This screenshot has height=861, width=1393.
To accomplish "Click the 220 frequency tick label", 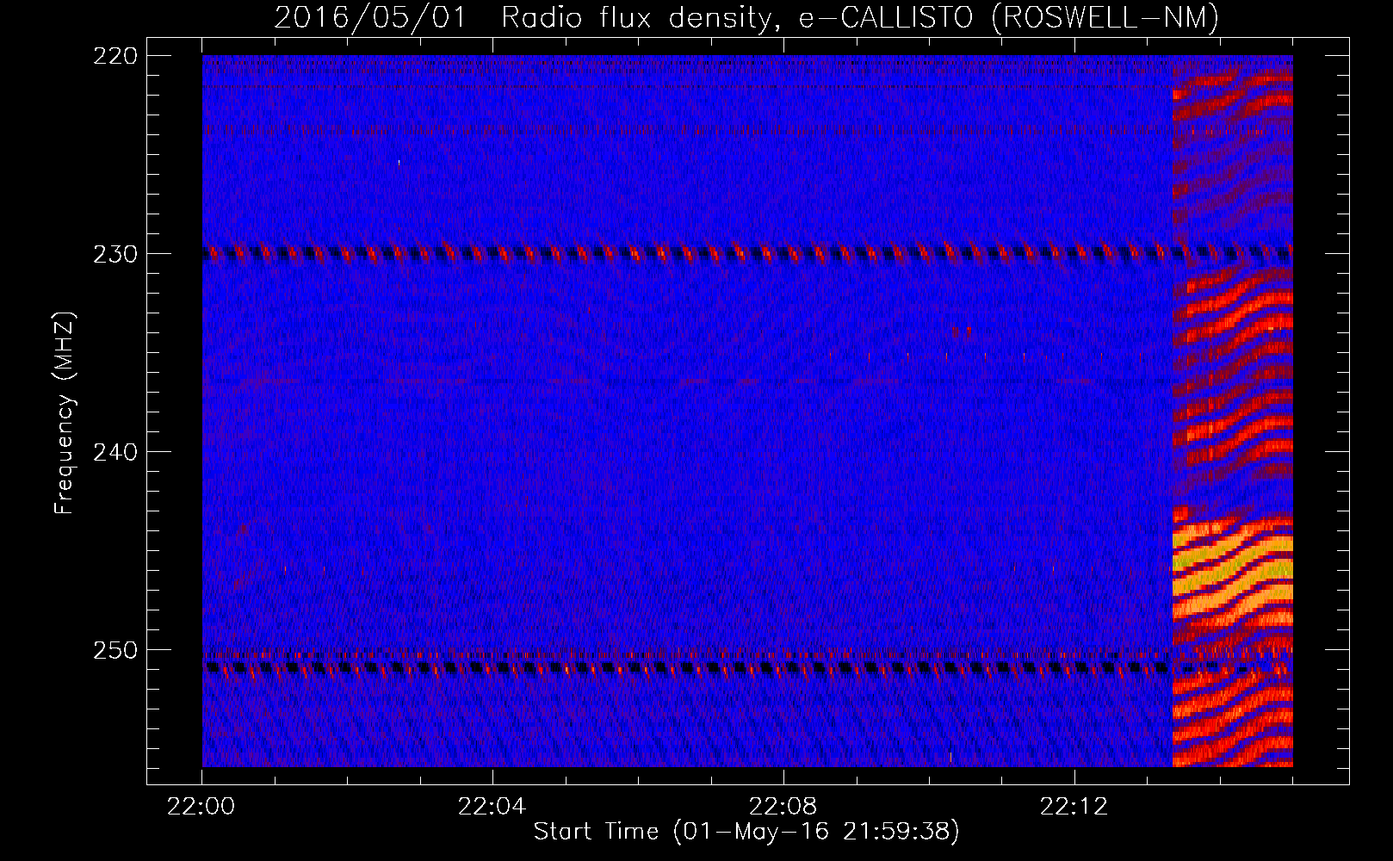I will pyautogui.click(x=115, y=56).
